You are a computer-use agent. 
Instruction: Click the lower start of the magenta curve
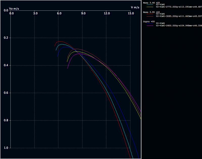coord(68,68)
